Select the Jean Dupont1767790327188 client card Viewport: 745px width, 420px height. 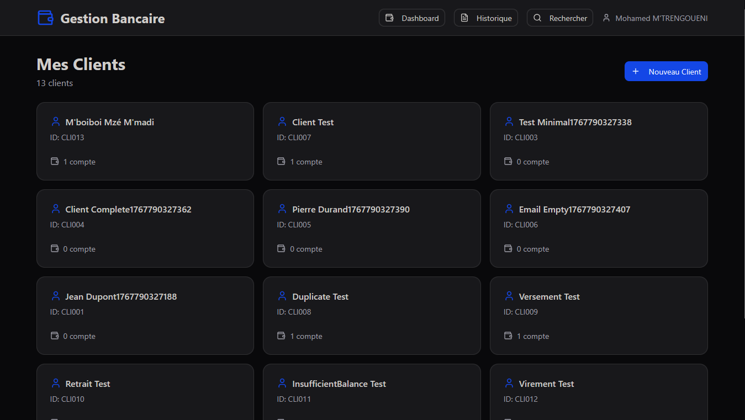coord(145,316)
